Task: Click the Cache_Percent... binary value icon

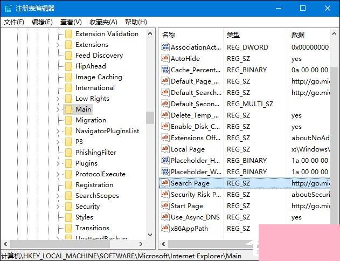Action: (x=165, y=70)
